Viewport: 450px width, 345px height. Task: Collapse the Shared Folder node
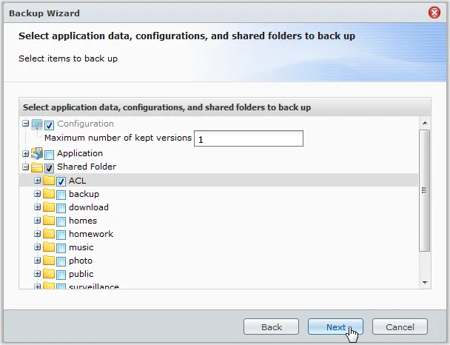(26, 167)
